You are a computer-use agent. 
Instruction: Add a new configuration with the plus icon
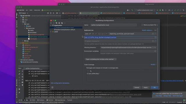click(x=51, y=23)
